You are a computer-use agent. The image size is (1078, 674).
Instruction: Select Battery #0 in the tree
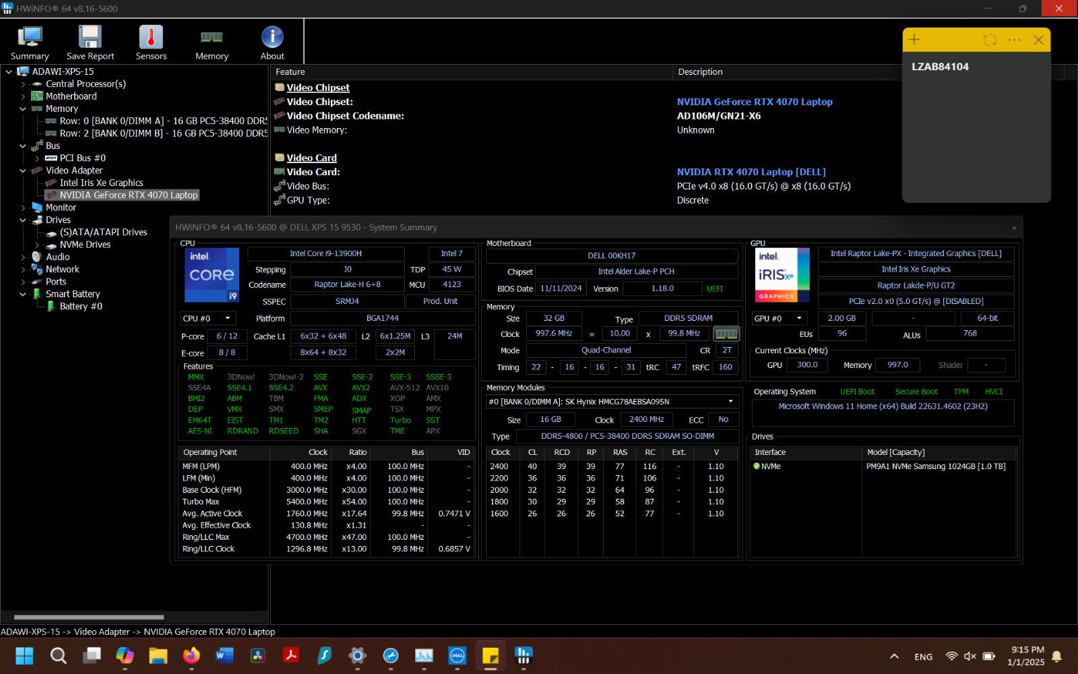[81, 306]
